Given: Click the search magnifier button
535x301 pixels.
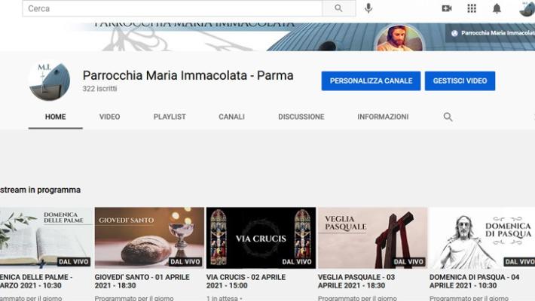Looking at the screenshot, I should pos(338,8).
